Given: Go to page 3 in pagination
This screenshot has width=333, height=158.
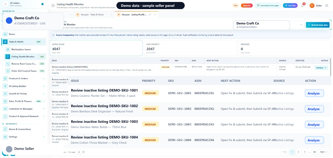Looking at the screenshot, I should (x=305, y=152).
